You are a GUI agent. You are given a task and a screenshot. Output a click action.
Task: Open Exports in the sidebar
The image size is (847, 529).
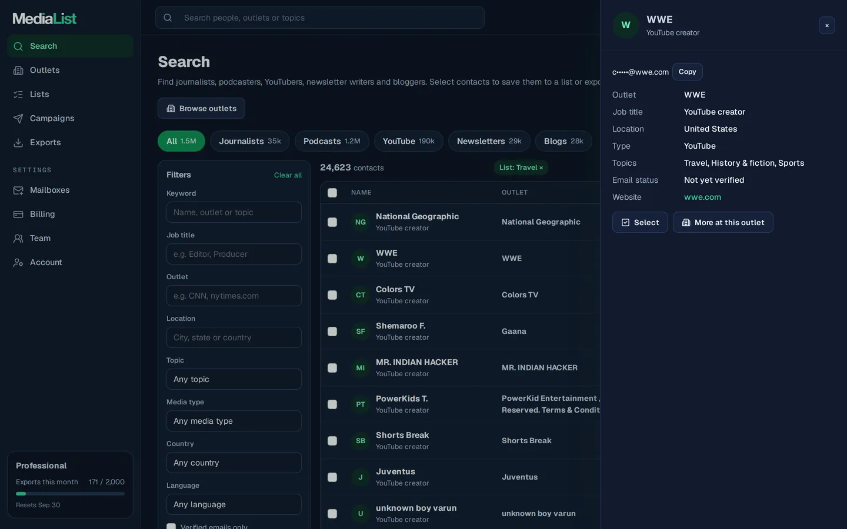(x=70, y=142)
